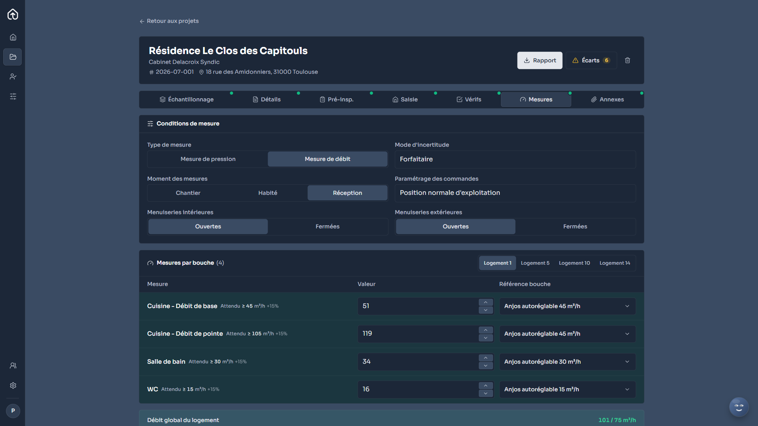Show measurements for Logement 14

(615, 263)
